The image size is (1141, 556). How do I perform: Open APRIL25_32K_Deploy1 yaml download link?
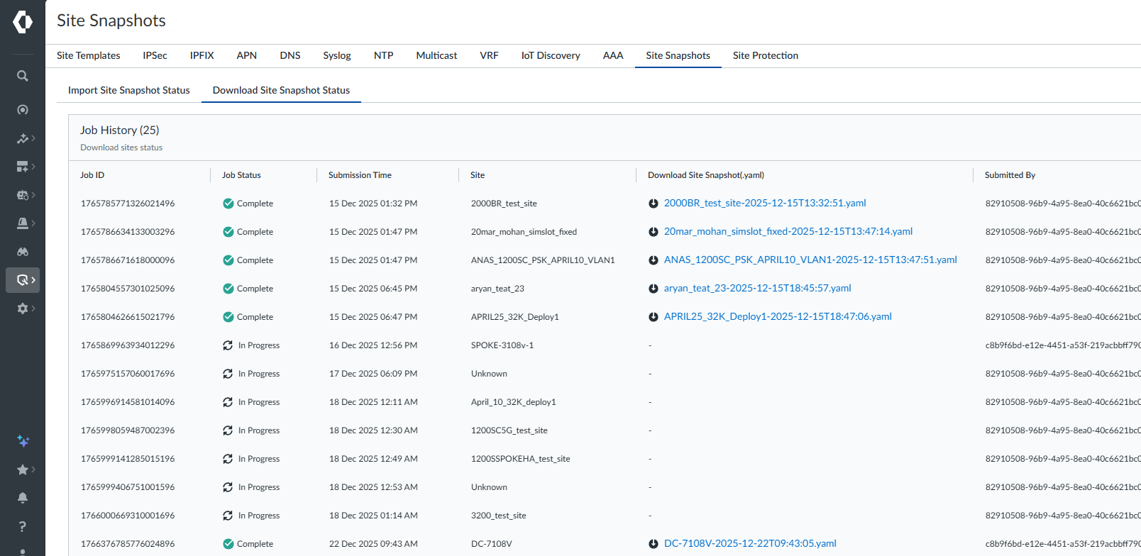[x=777, y=316]
